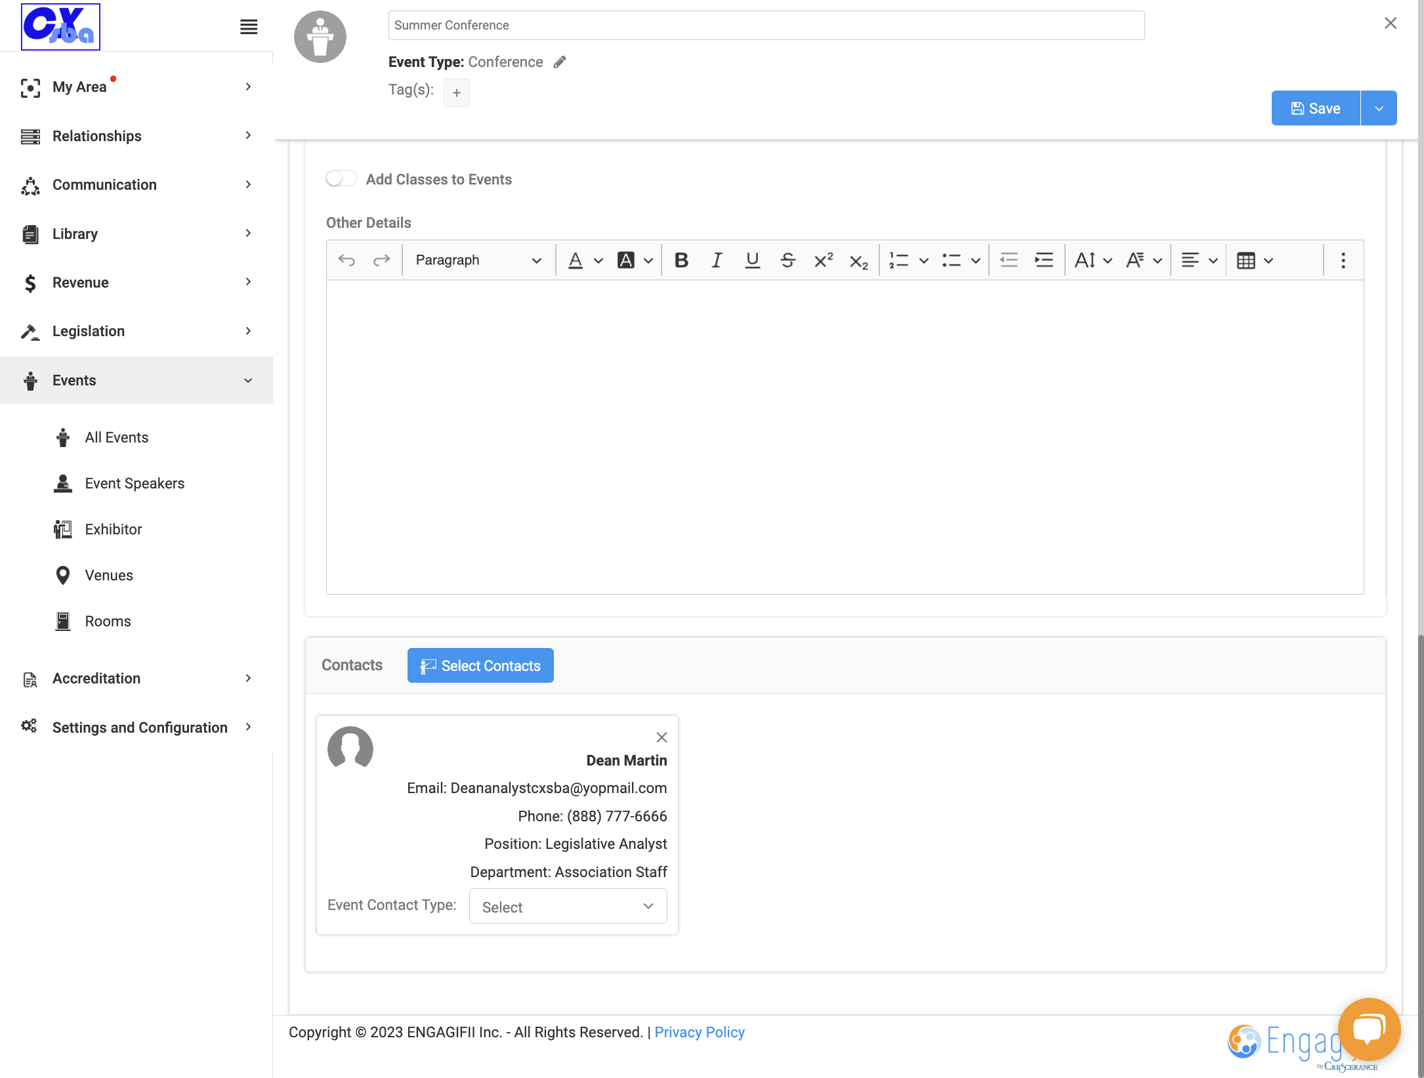Decrease indent in editor
The image size is (1424, 1078).
(1009, 261)
